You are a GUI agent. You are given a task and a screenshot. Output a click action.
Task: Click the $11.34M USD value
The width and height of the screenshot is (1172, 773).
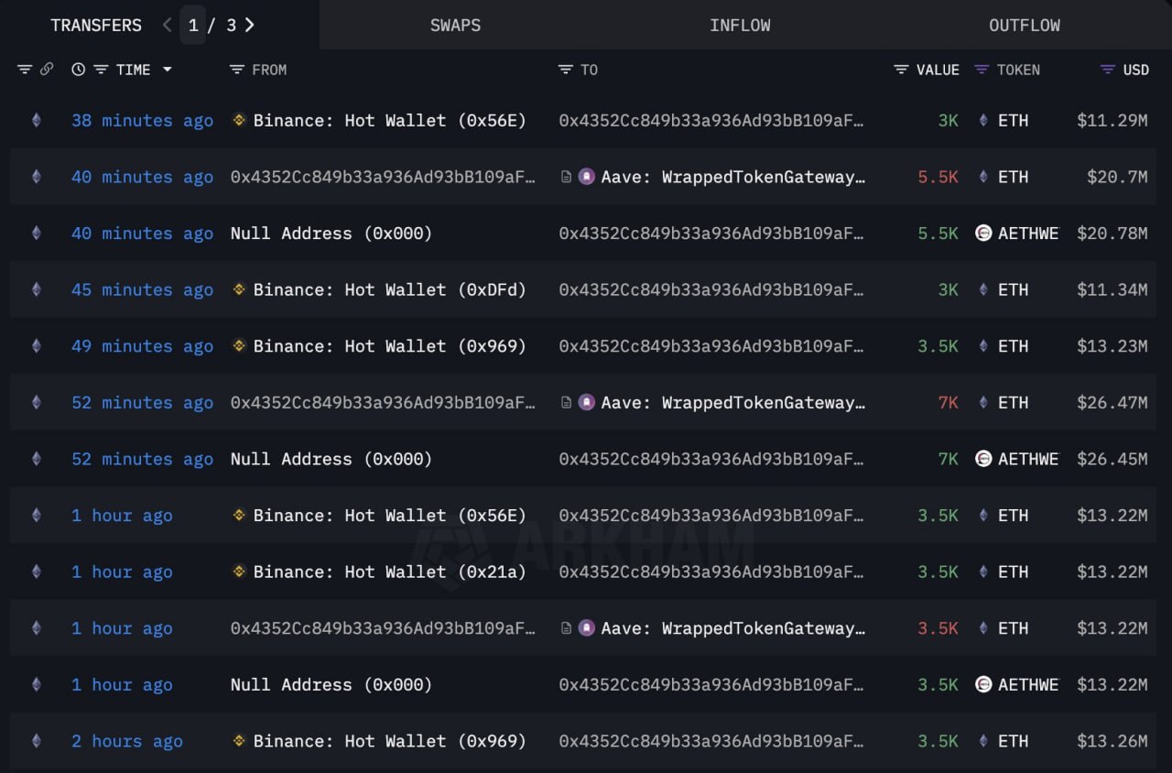[x=1112, y=289]
